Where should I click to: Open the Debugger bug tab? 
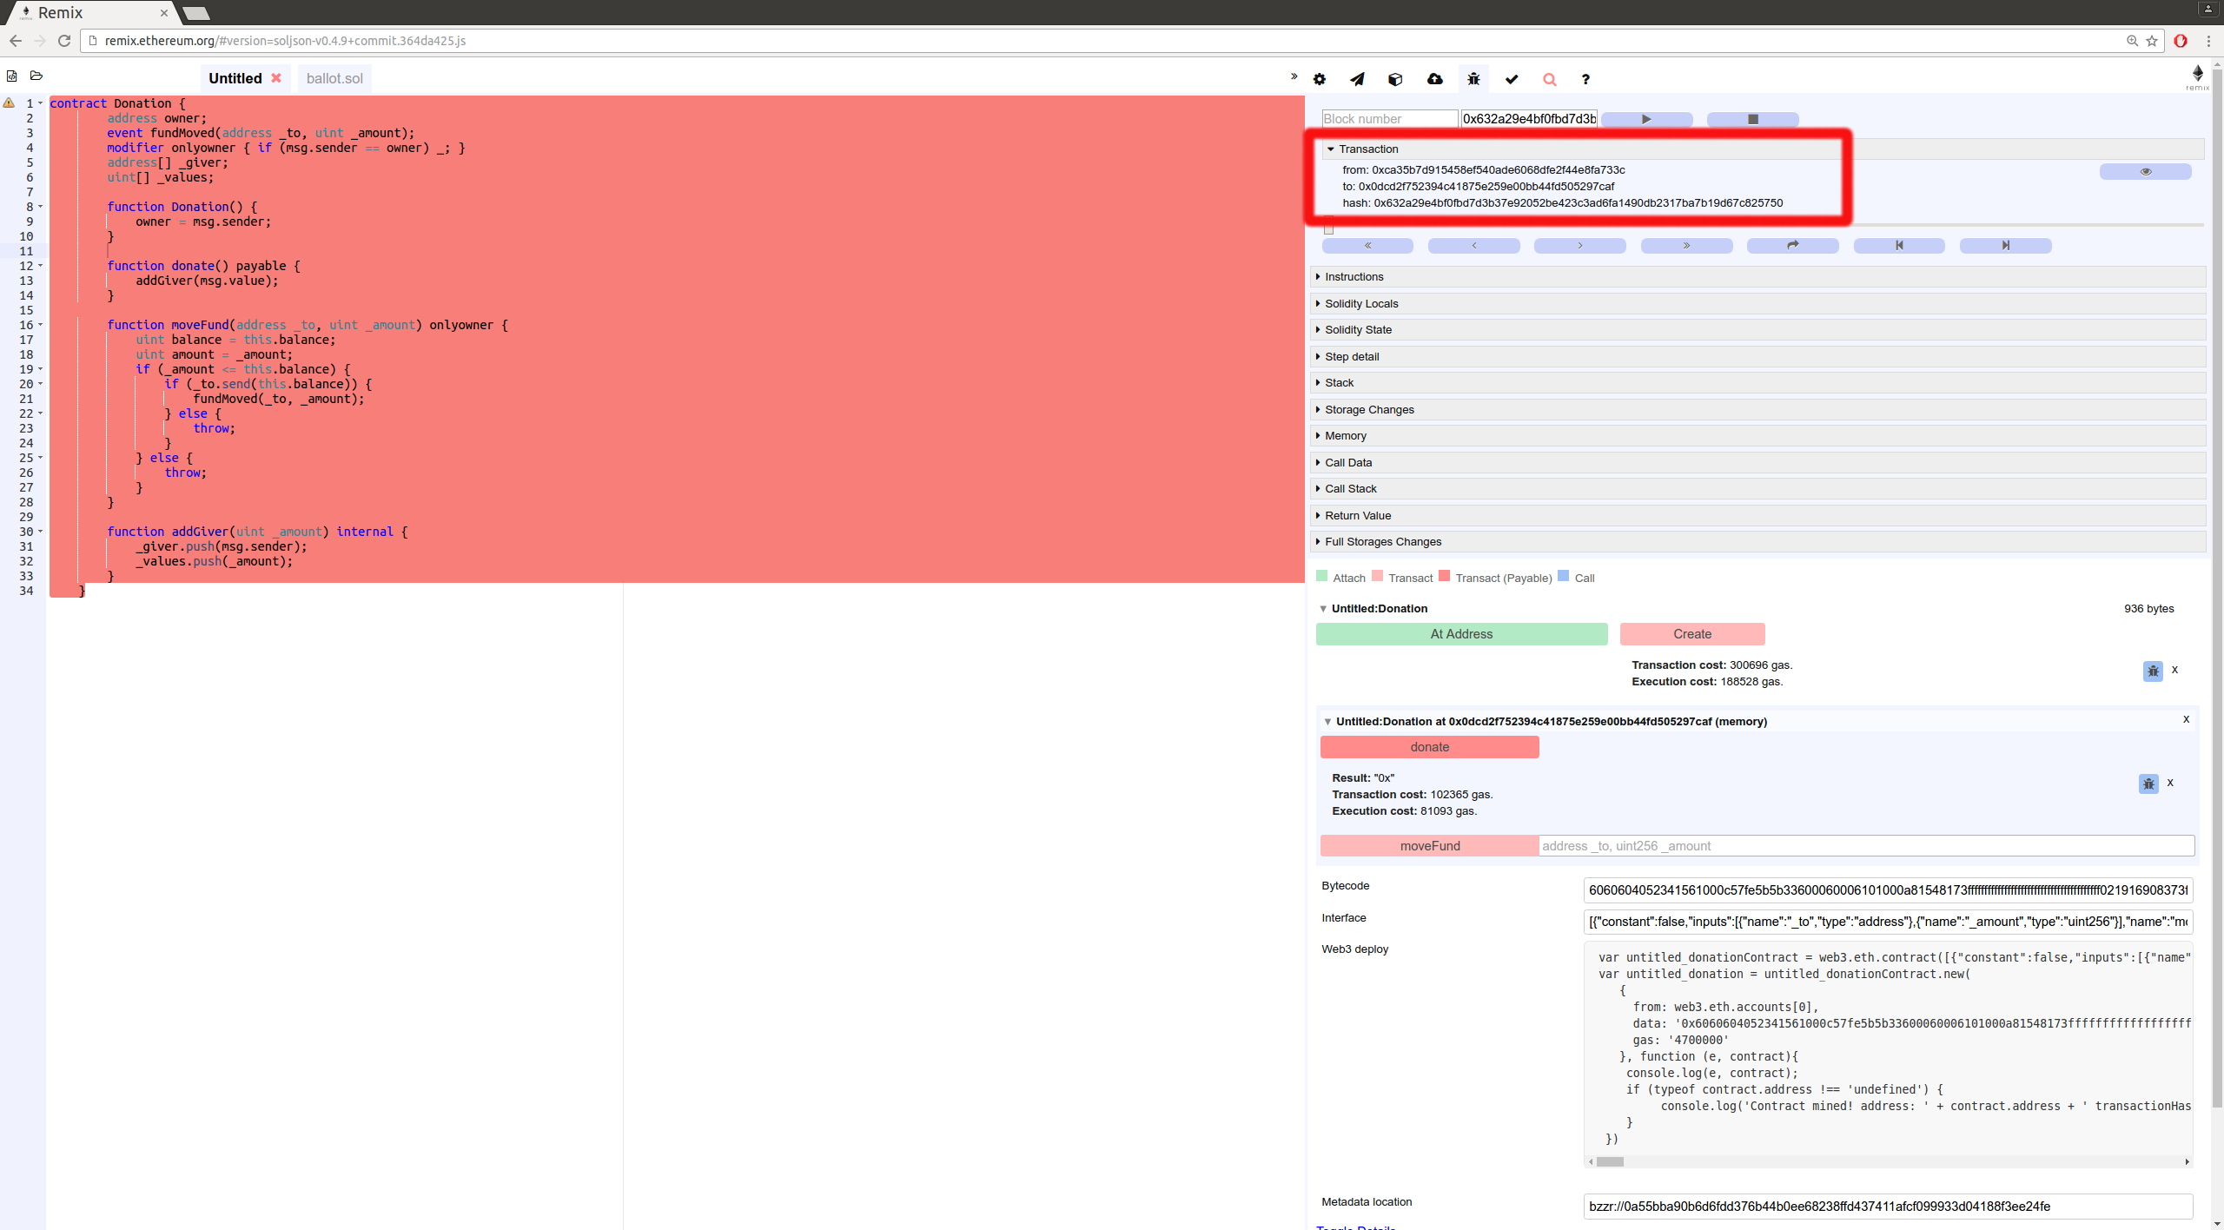click(1473, 79)
